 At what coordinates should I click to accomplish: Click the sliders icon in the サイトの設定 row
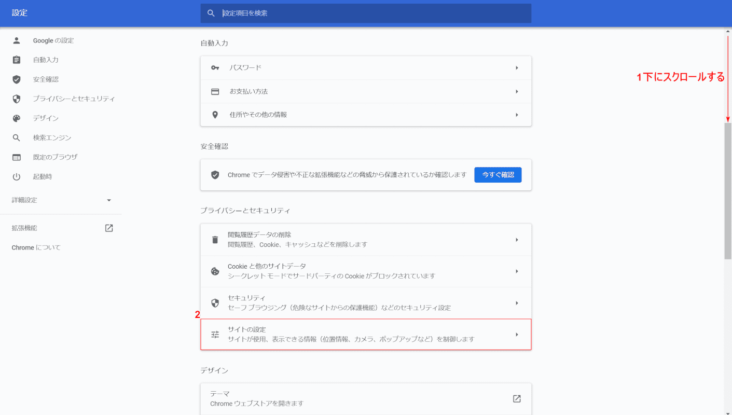(x=215, y=335)
